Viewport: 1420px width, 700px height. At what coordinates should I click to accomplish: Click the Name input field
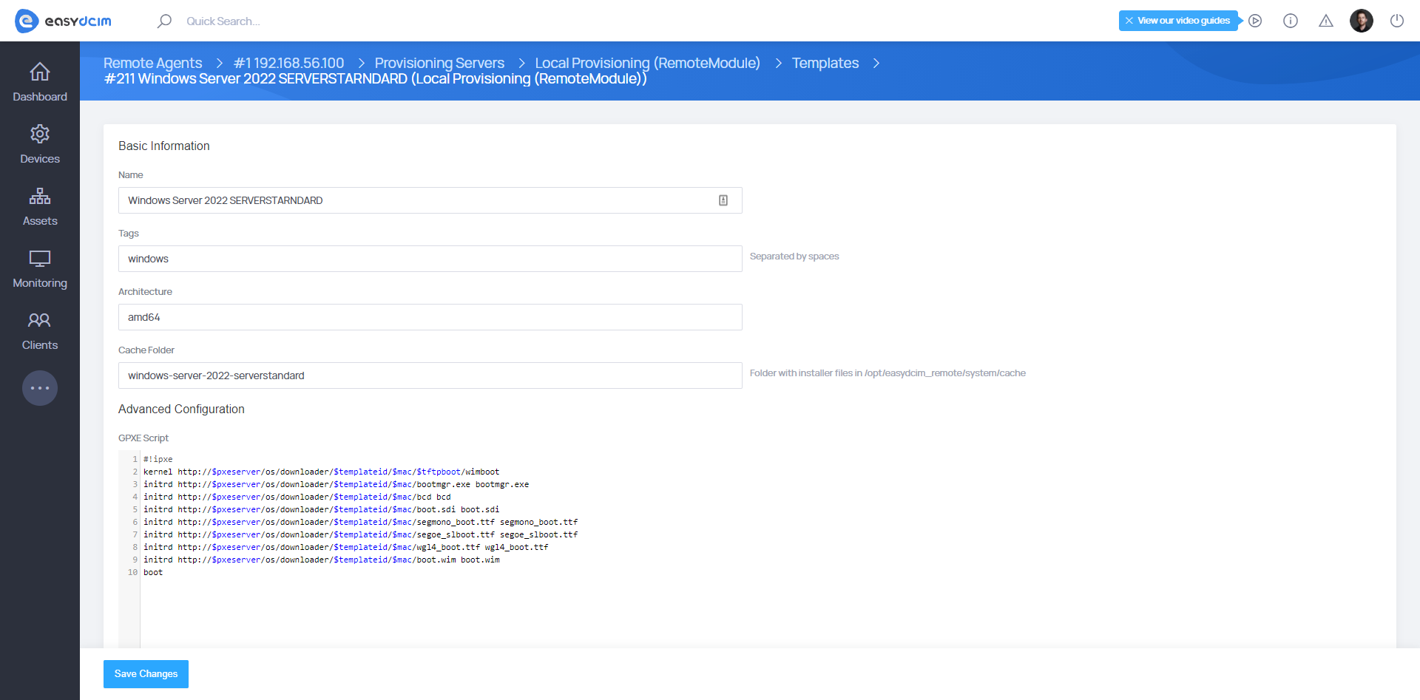[x=430, y=200]
